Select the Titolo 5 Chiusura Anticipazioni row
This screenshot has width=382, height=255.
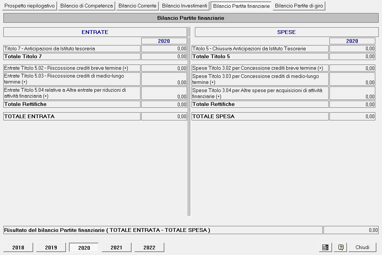pyautogui.click(x=283, y=48)
